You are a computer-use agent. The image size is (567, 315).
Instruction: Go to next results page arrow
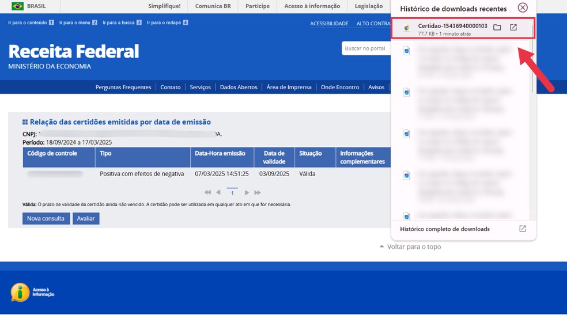[247, 192]
